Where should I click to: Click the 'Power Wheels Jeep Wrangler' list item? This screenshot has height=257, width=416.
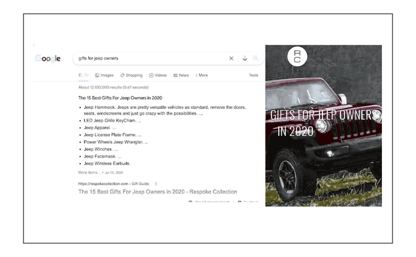click(x=116, y=142)
